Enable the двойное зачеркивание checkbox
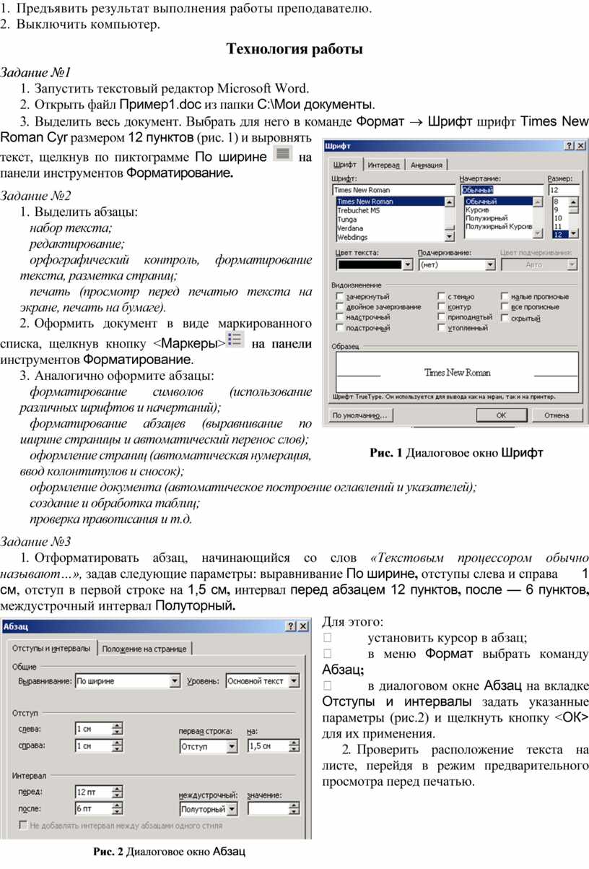This screenshot has height=869, width=589. 340,307
